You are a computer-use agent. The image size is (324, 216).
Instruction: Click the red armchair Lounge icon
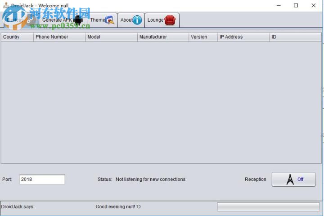coord(170,20)
